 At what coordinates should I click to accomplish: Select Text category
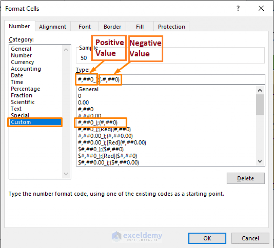tap(16, 109)
